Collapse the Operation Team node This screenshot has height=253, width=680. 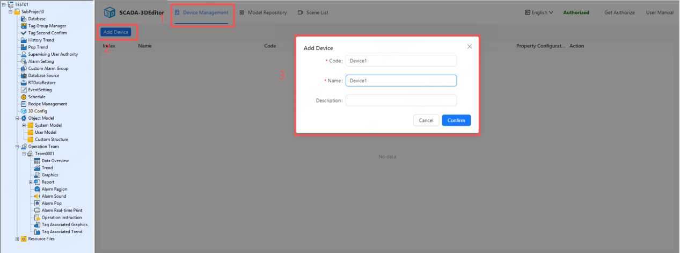point(17,147)
